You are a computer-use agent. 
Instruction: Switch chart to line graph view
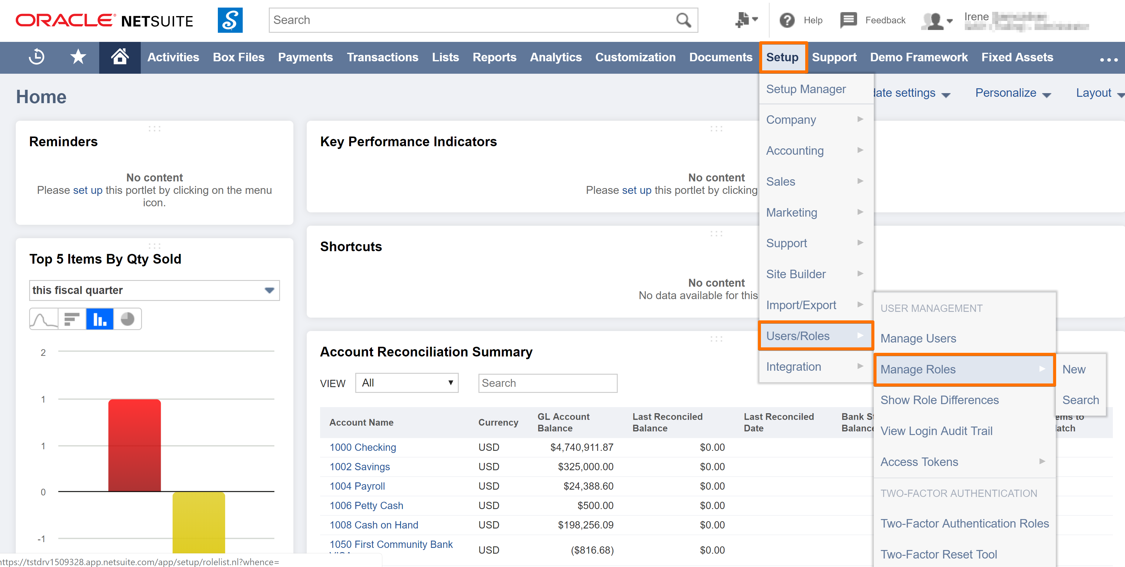click(44, 319)
